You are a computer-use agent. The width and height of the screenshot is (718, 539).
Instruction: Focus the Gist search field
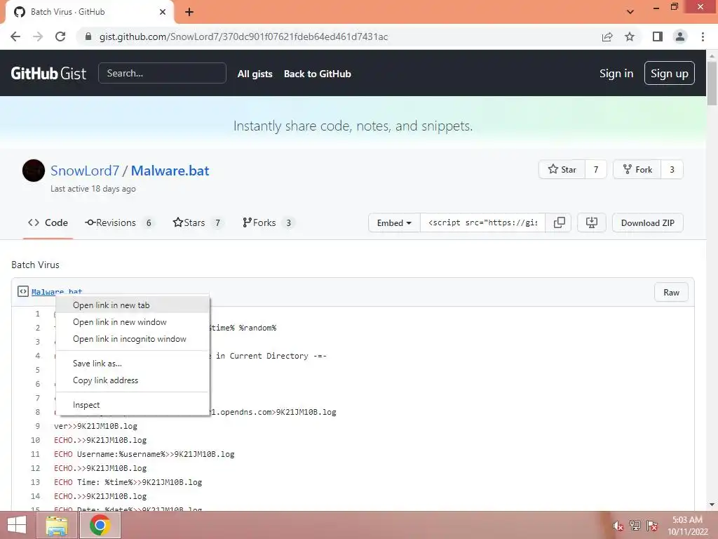pyautogui.click(x=162, y=73)
